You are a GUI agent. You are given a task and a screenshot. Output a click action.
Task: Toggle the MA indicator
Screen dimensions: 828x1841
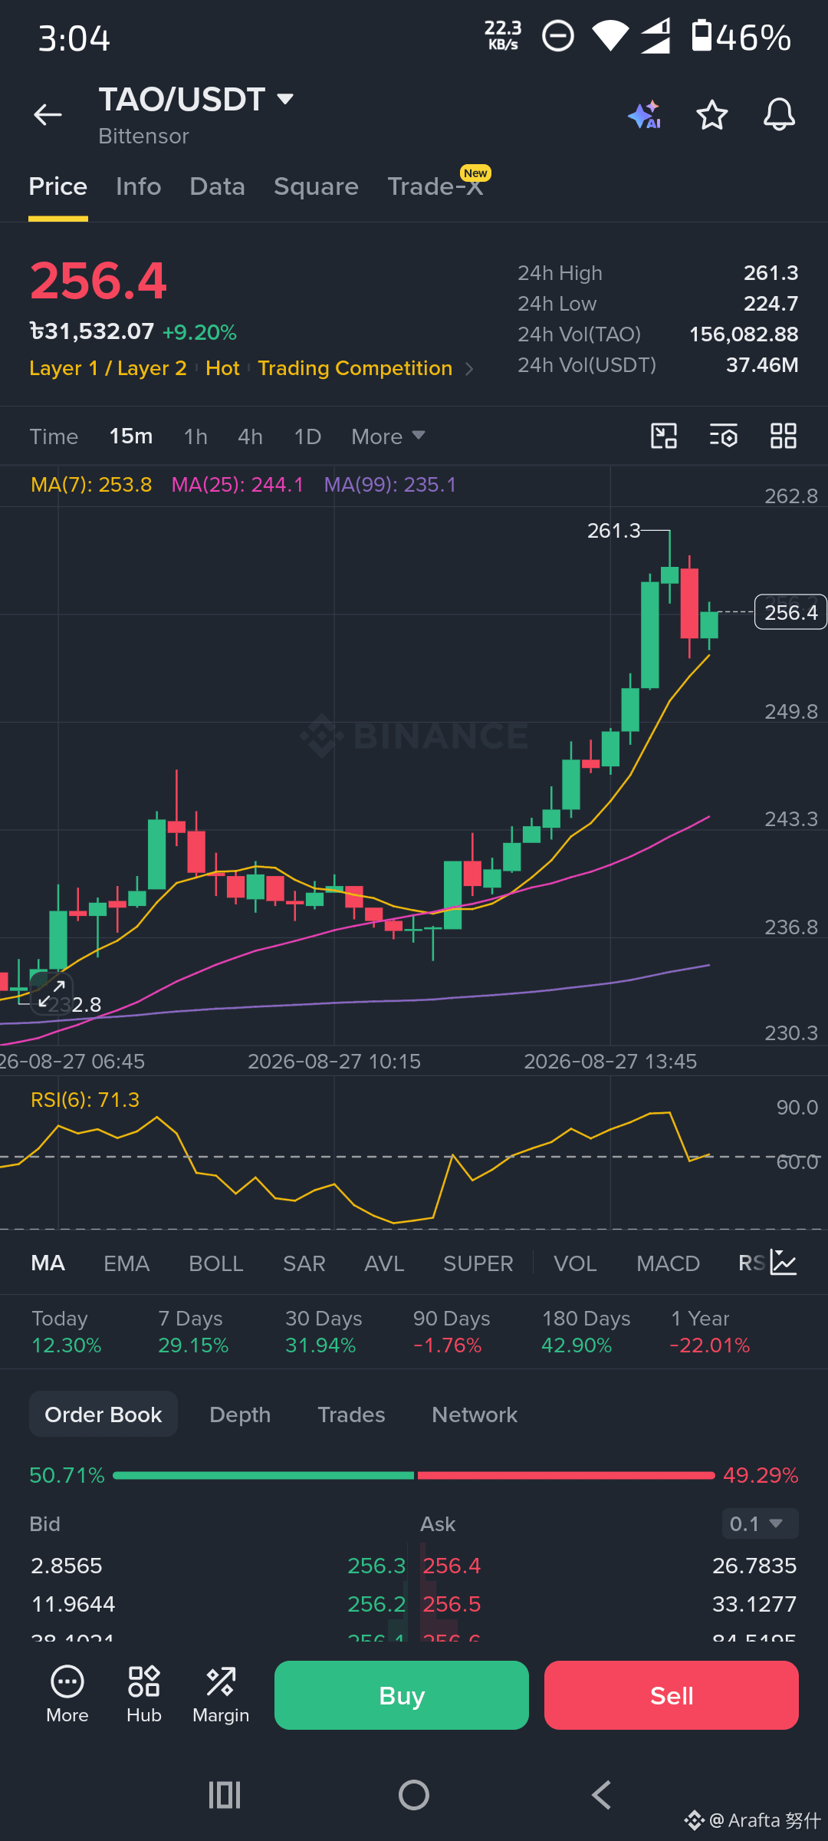tap(48, 1263)
